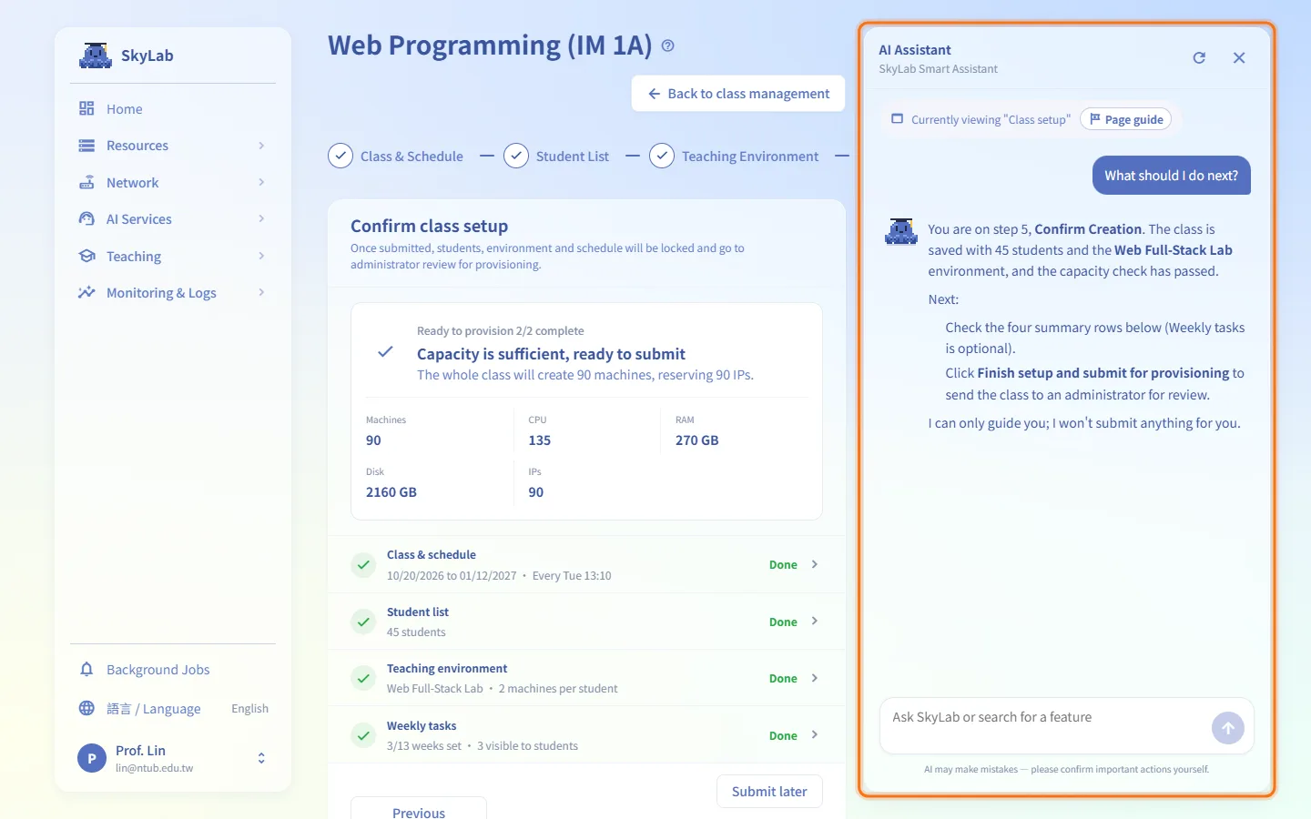The image size is (1311, 819).
Task: Expand the AI Services submenu chevron
Action: (x=261, y=219)
